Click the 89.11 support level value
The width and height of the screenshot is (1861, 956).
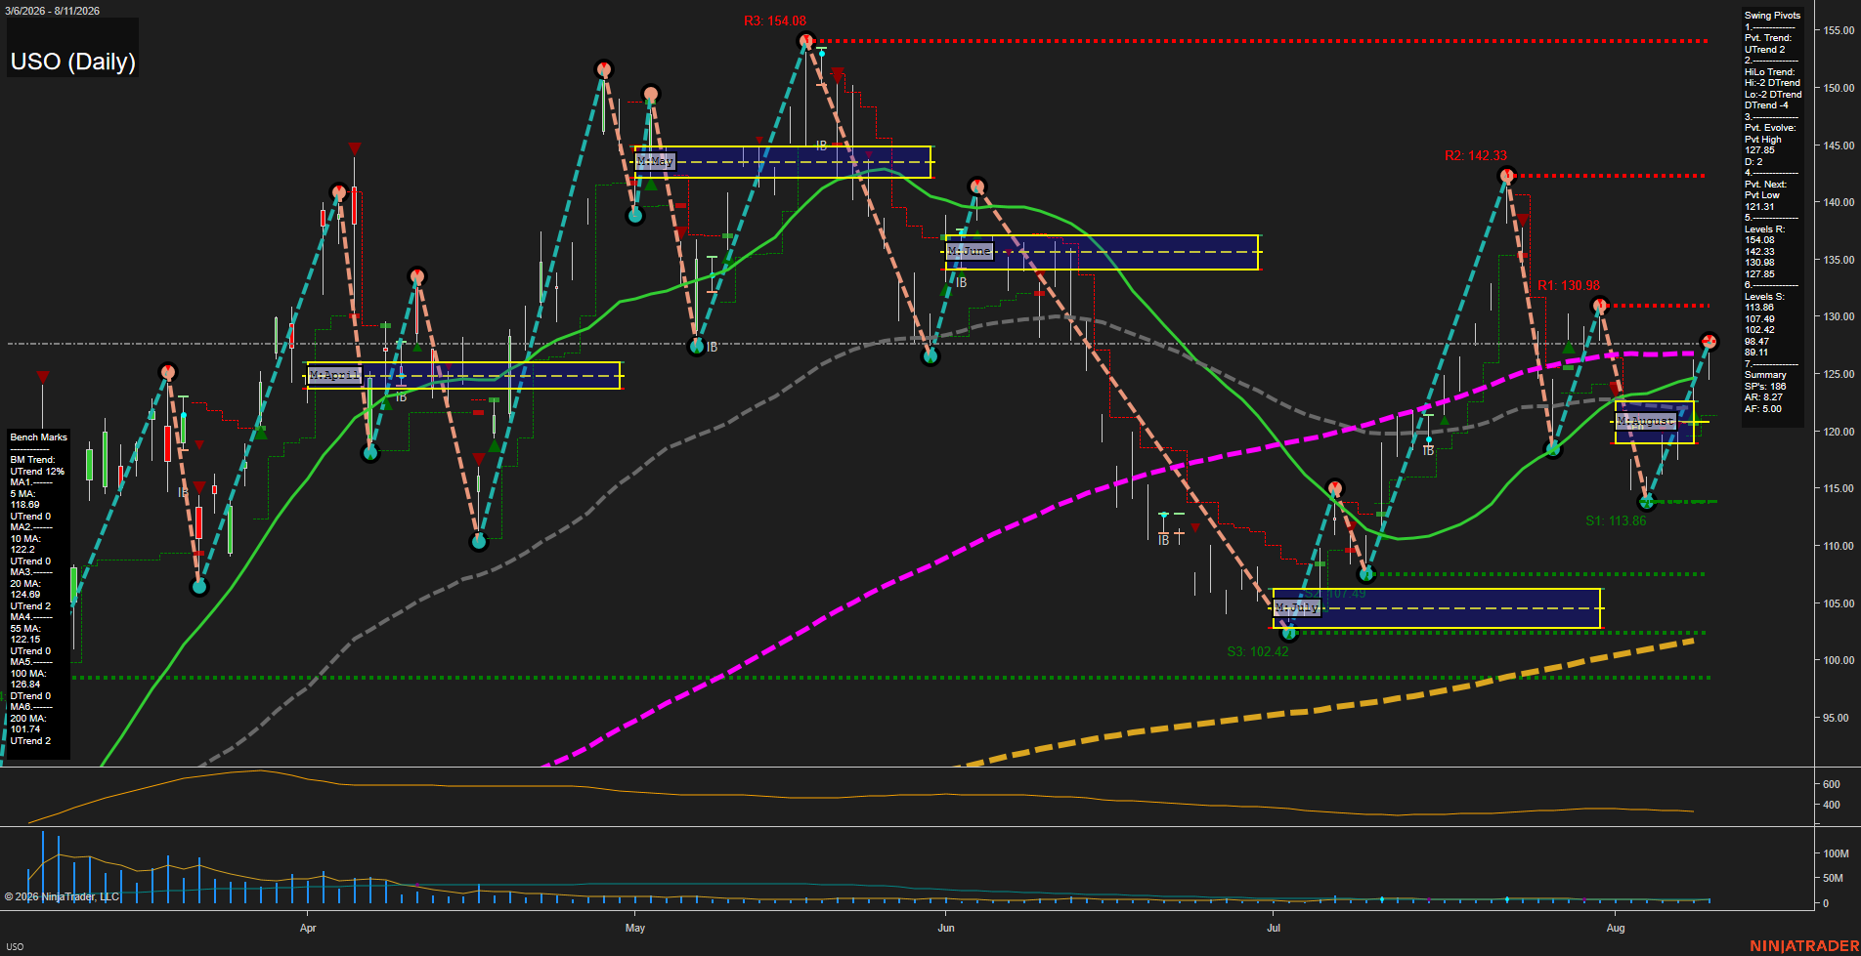[1756, 353]
